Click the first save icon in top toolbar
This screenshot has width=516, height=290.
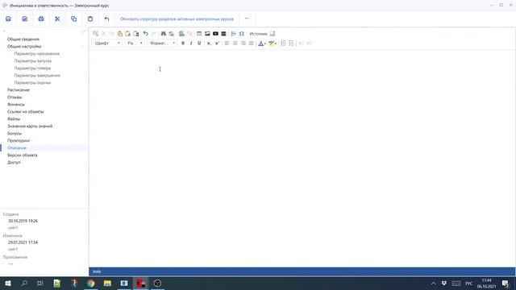click(8, 19)
